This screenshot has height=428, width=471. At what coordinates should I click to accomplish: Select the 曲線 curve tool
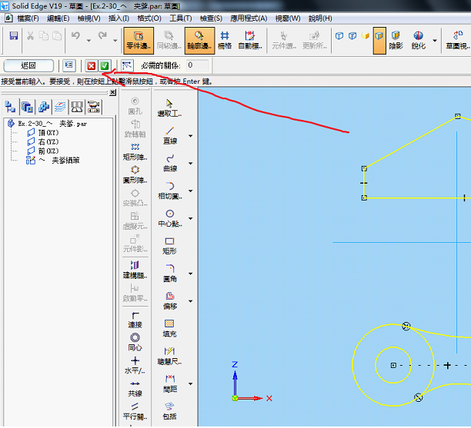pyautogui.click(x=170, y=163)
